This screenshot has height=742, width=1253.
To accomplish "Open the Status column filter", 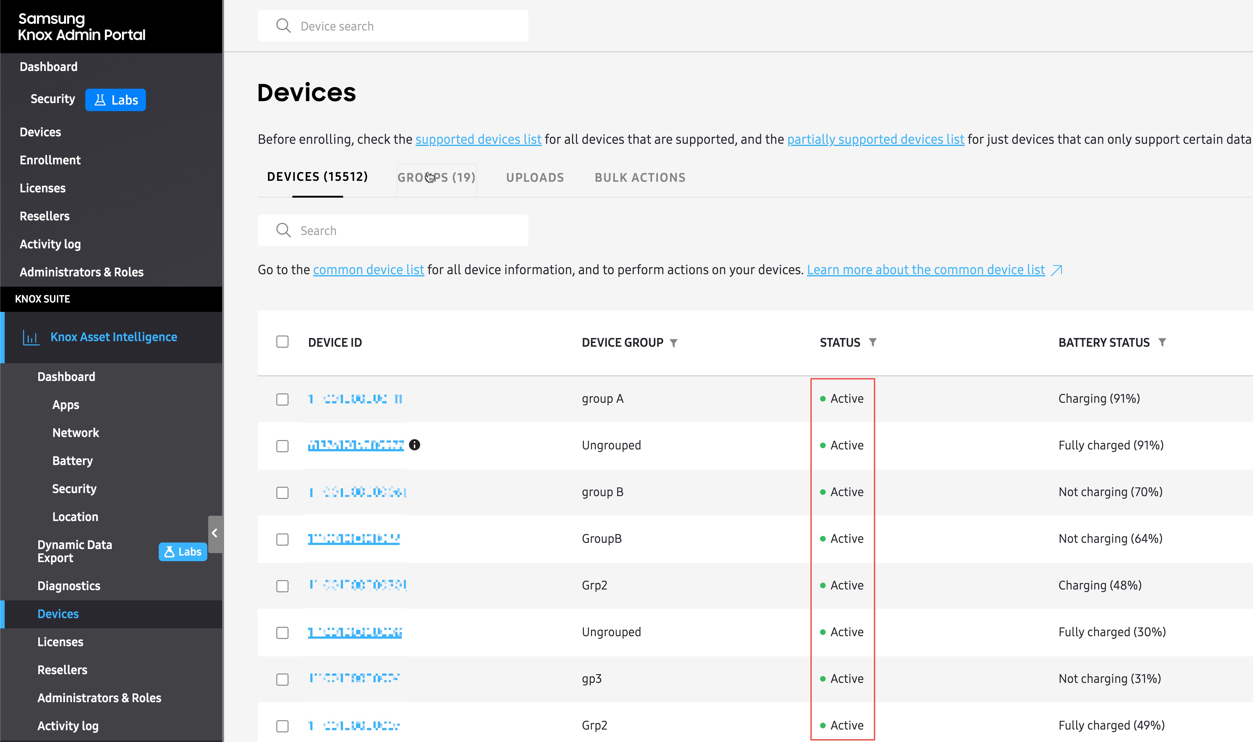I will tap(872, 342).
